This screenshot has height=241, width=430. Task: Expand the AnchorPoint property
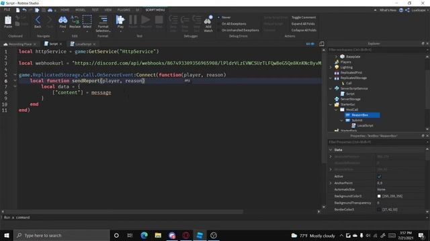tap(331, 183)
